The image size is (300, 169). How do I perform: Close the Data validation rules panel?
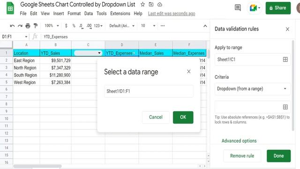tap(287, 29)
